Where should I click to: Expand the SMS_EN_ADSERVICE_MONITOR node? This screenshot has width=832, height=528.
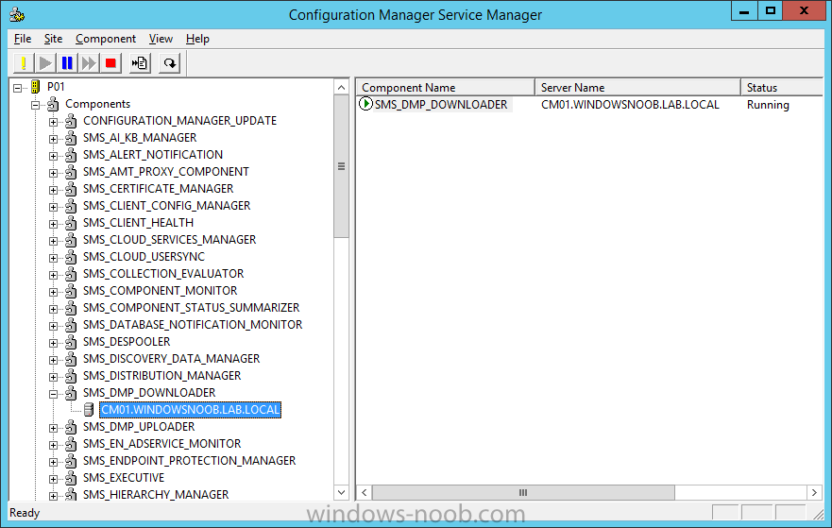point(53,445)
